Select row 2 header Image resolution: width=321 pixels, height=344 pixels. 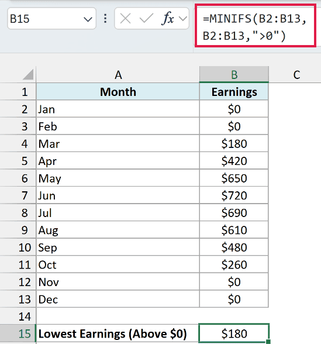coord(18,109)
